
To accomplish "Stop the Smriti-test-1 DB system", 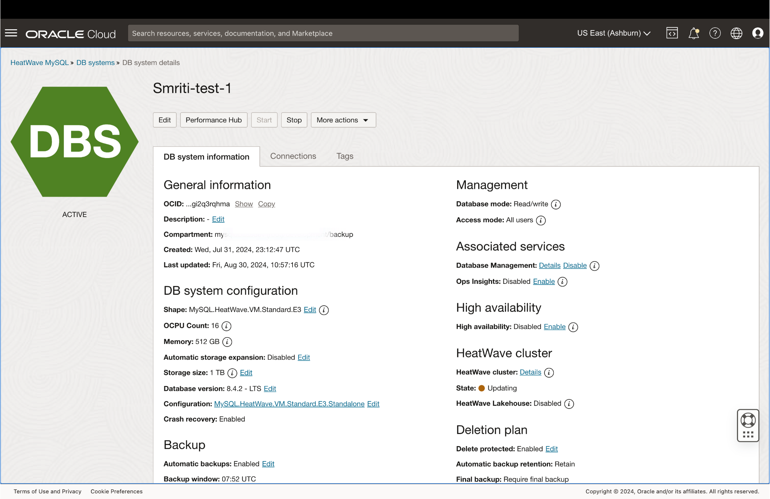I will tap(294, 120).
